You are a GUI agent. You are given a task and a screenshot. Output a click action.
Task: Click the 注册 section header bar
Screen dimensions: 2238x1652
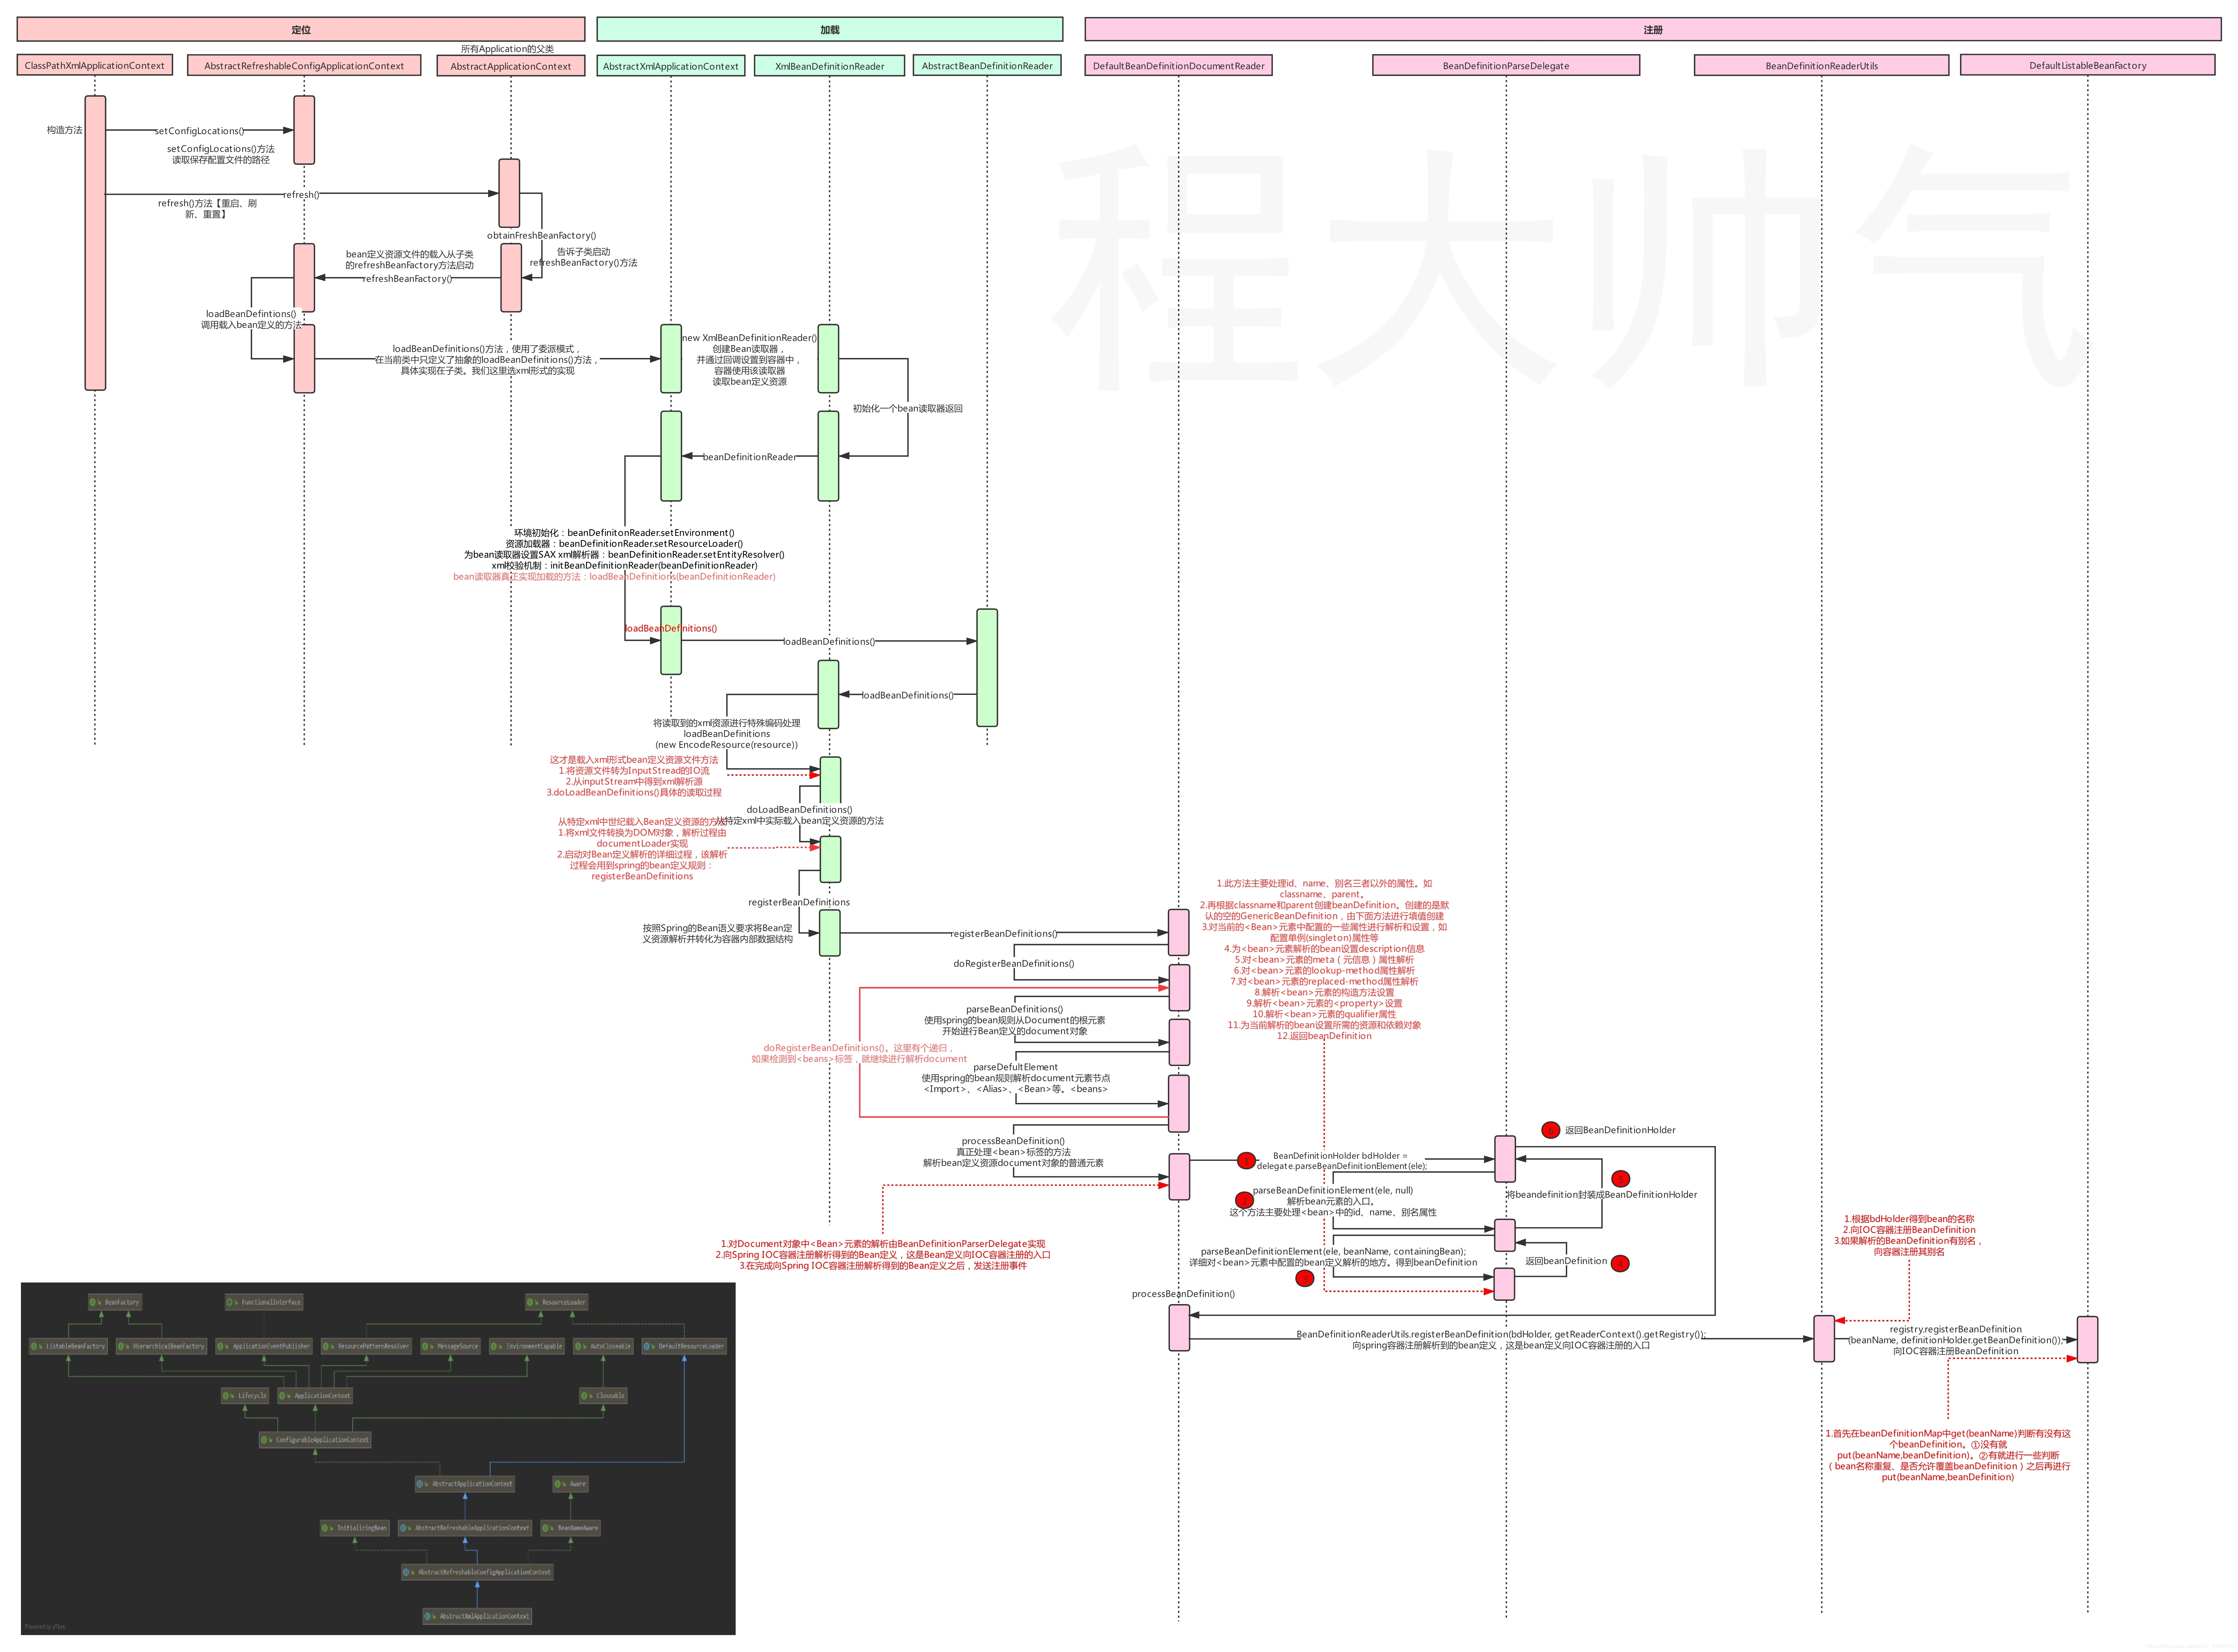point(1653,29)
